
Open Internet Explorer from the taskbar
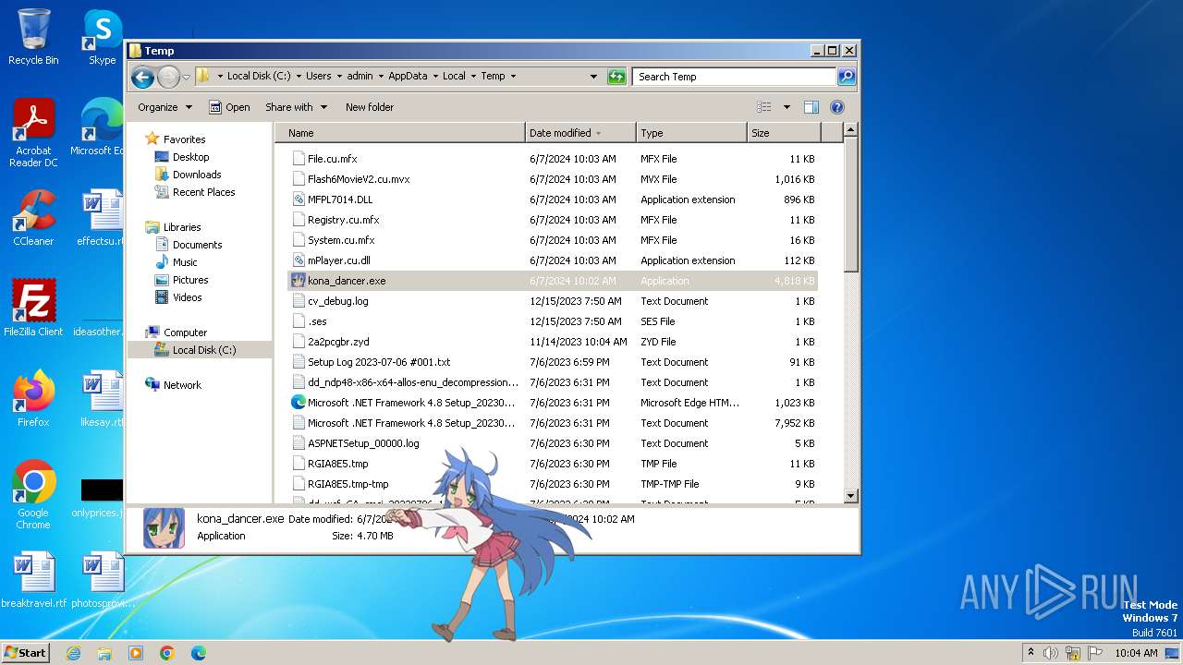[73, 653]
